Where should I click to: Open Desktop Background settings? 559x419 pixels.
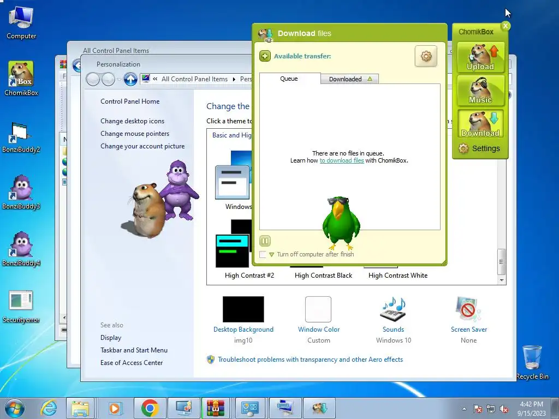(x=243, y=309)
